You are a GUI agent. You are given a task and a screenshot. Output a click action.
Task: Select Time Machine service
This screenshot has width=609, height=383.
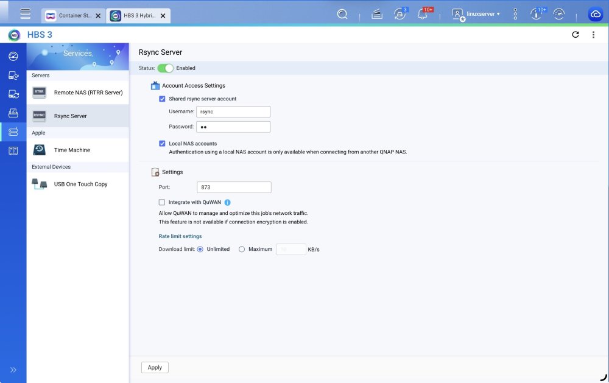tap(78, 150)
